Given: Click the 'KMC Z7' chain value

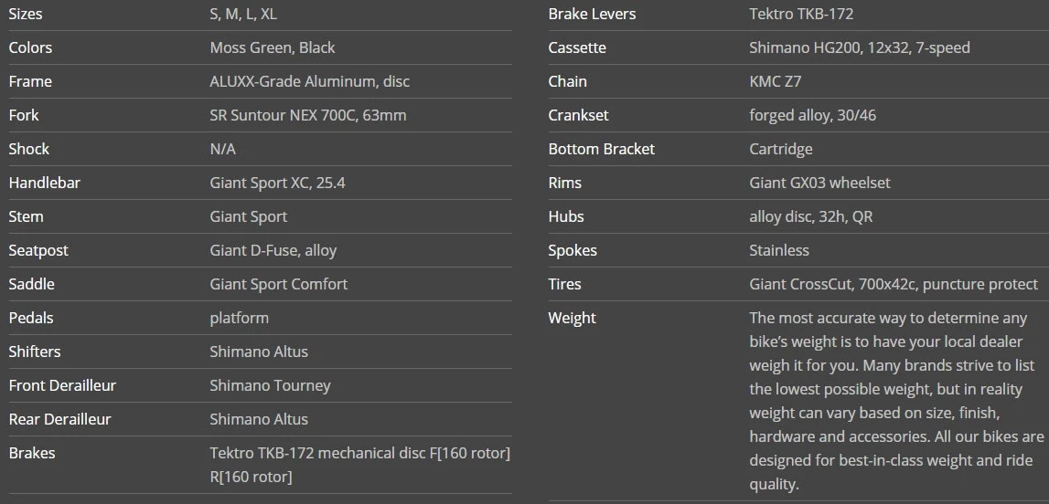Looking at the screenshot, I should tap(776, 81).
